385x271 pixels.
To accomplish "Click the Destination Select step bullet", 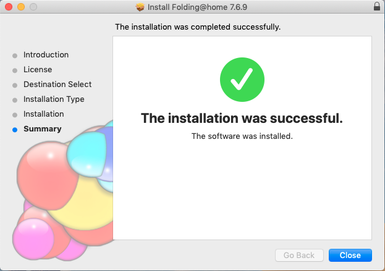I will click(x=15, y=85).
